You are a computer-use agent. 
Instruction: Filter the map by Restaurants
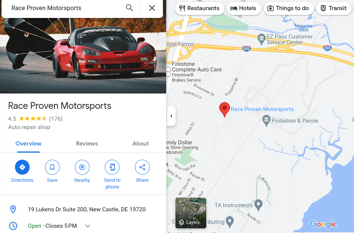click(x=199, y=8)
